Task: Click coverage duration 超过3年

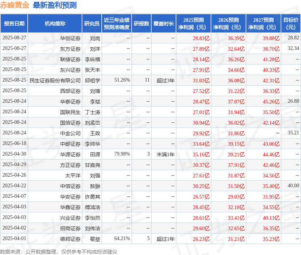Action: (x=165, y=81)
